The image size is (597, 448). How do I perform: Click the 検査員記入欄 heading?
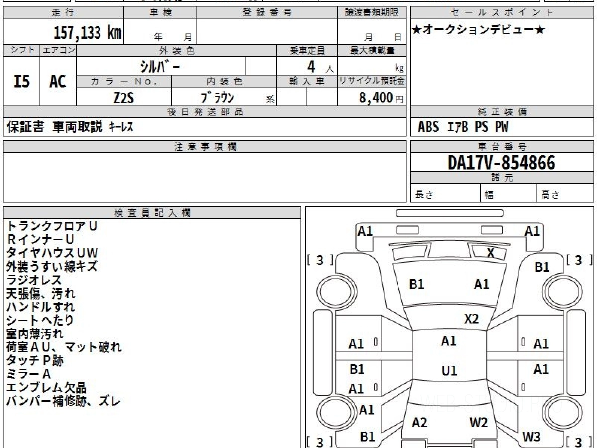coord(152,212)
